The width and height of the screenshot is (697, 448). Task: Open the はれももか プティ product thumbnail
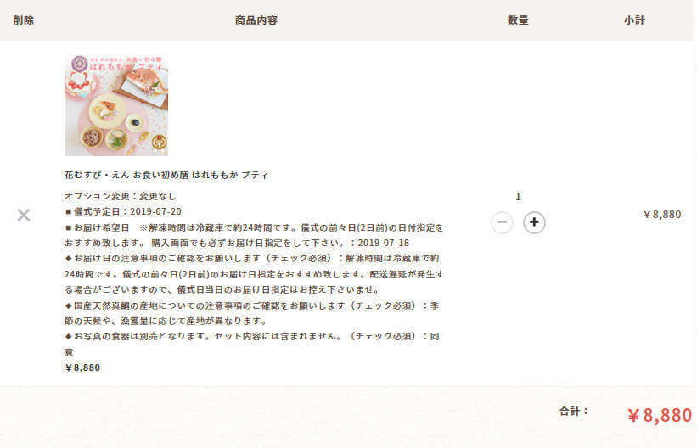tap(116, 105)
